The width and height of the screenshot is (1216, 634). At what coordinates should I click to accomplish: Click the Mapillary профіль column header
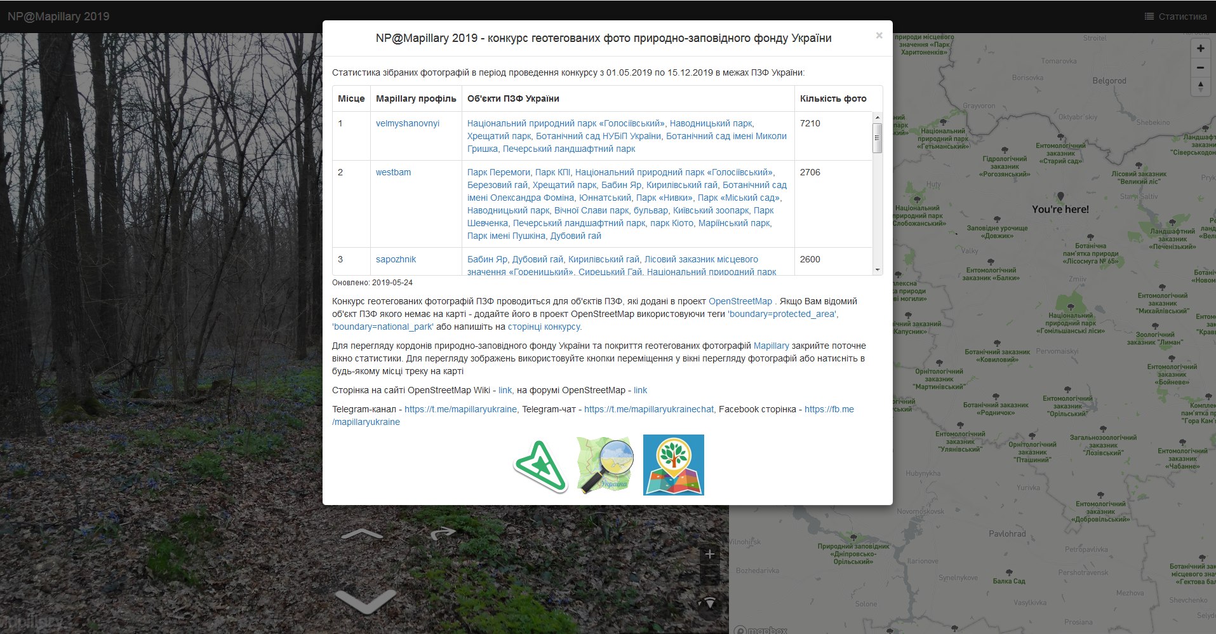point(416,98)
